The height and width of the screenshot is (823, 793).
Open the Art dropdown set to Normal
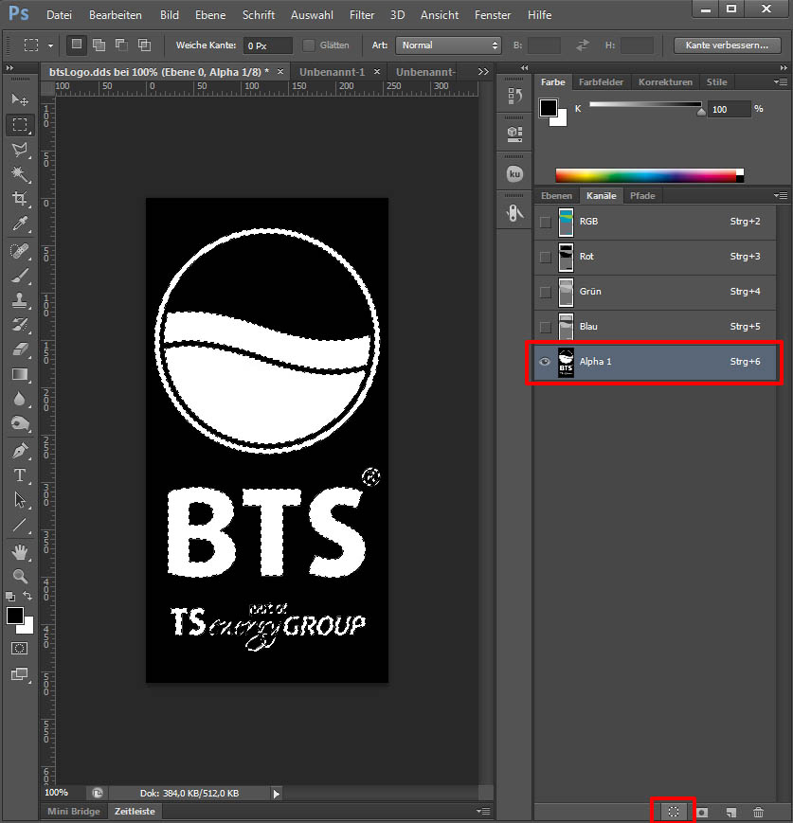pos(448,45)
